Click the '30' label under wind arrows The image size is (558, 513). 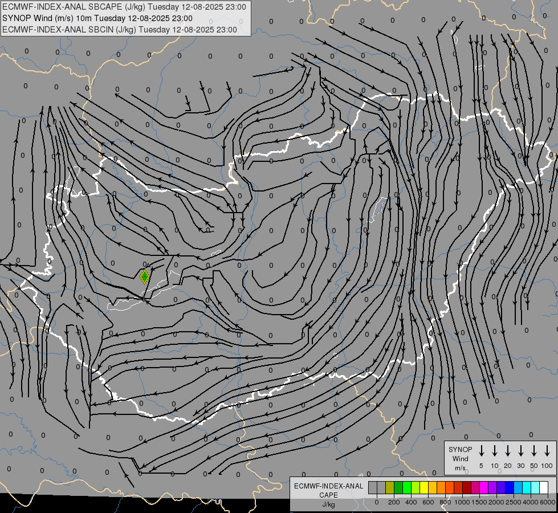pos(520,466)
